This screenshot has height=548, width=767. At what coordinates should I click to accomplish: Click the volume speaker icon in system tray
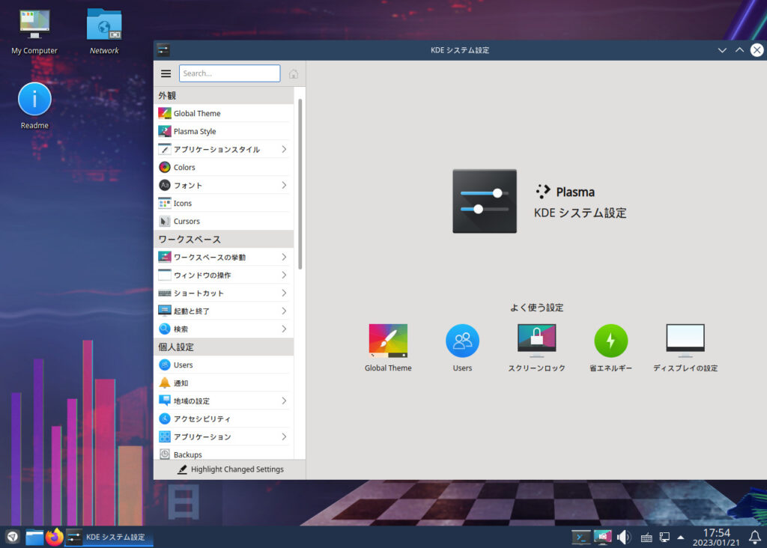pyautogui.click(x=623, y=537)
